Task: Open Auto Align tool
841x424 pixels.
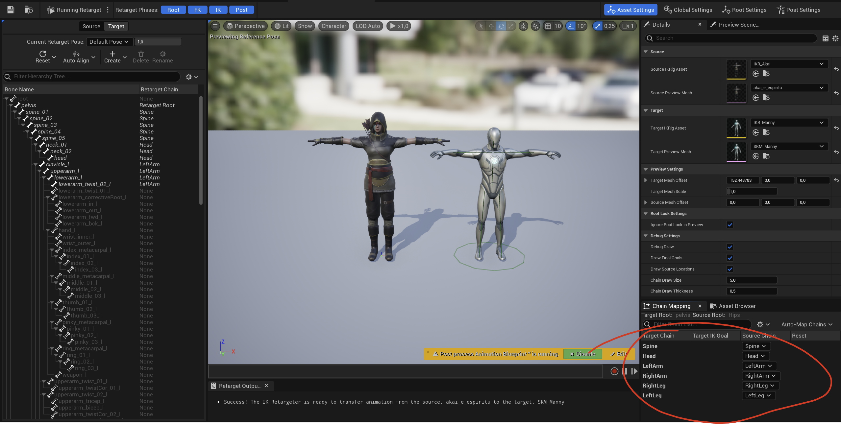Action: pos(76,57)
